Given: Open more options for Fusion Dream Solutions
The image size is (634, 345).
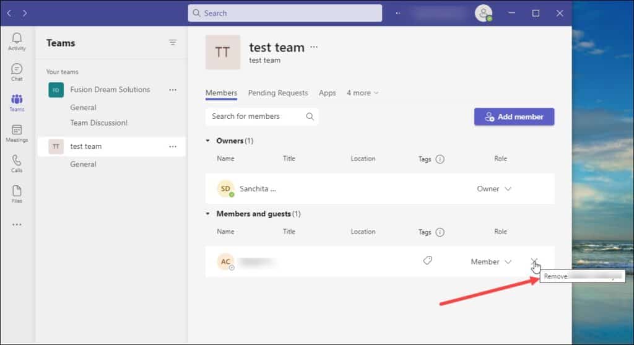Looking at the screenshot, I should coord(173,90).
